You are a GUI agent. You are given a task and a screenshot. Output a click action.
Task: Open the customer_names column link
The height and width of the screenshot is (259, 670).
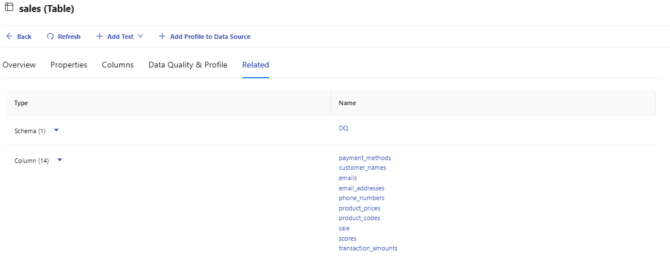click(x=362, y=168)
